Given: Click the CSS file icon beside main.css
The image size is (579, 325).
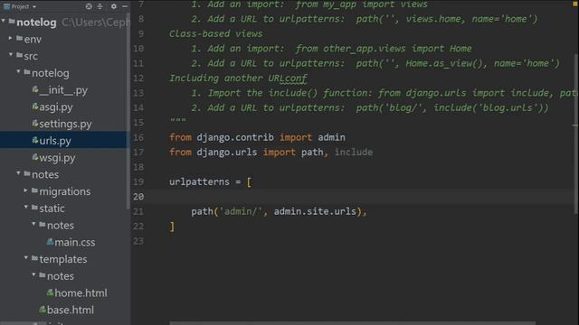Looking at the screenshot, I should [x=51, y=242].
